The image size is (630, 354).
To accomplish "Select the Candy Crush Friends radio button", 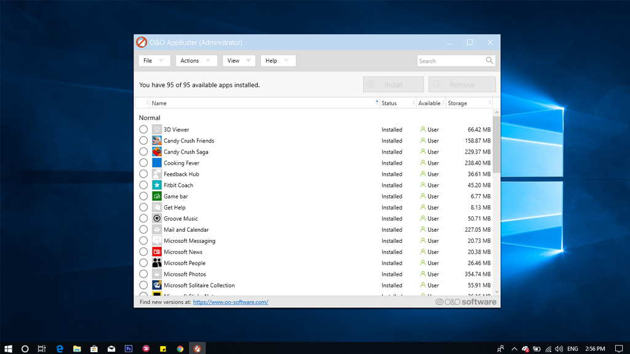I will click(143, 141).
